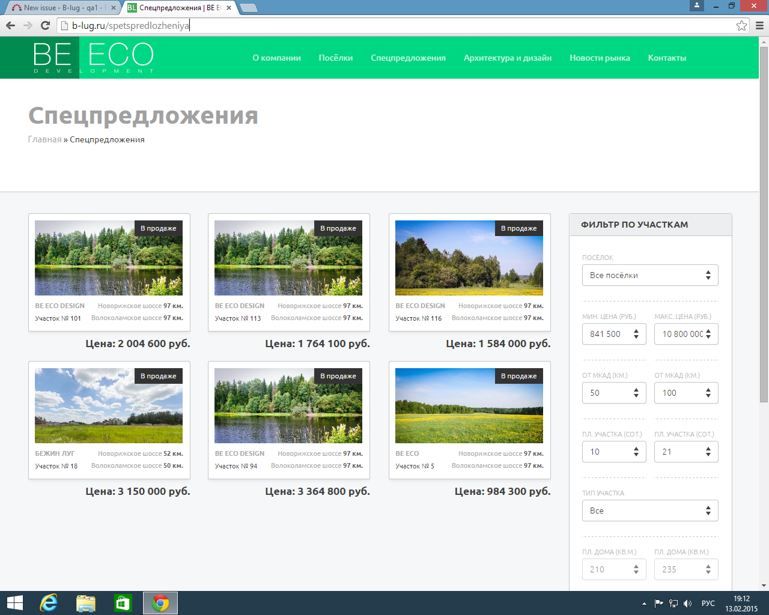
Task: Click the BE ECO Development logo
Action: [x=93, y=58]
